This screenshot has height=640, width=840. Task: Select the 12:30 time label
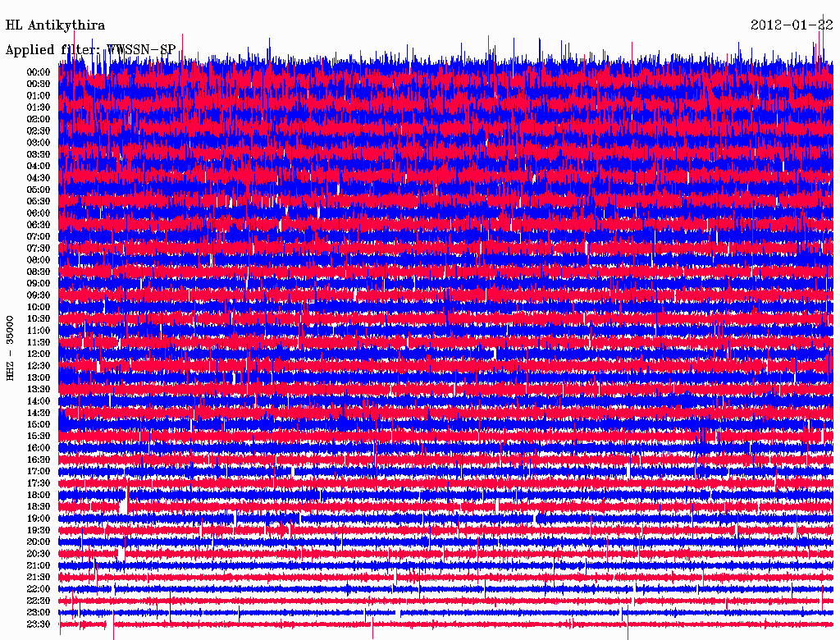pos(39,366)
